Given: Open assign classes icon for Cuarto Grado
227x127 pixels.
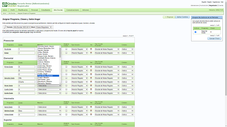Looking at the screenshot, I should click(66, 89).
